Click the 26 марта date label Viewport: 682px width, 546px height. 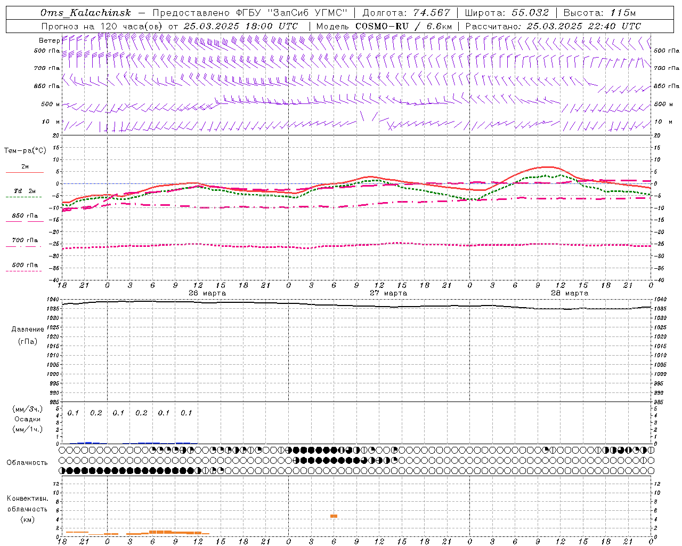[207, 293]
